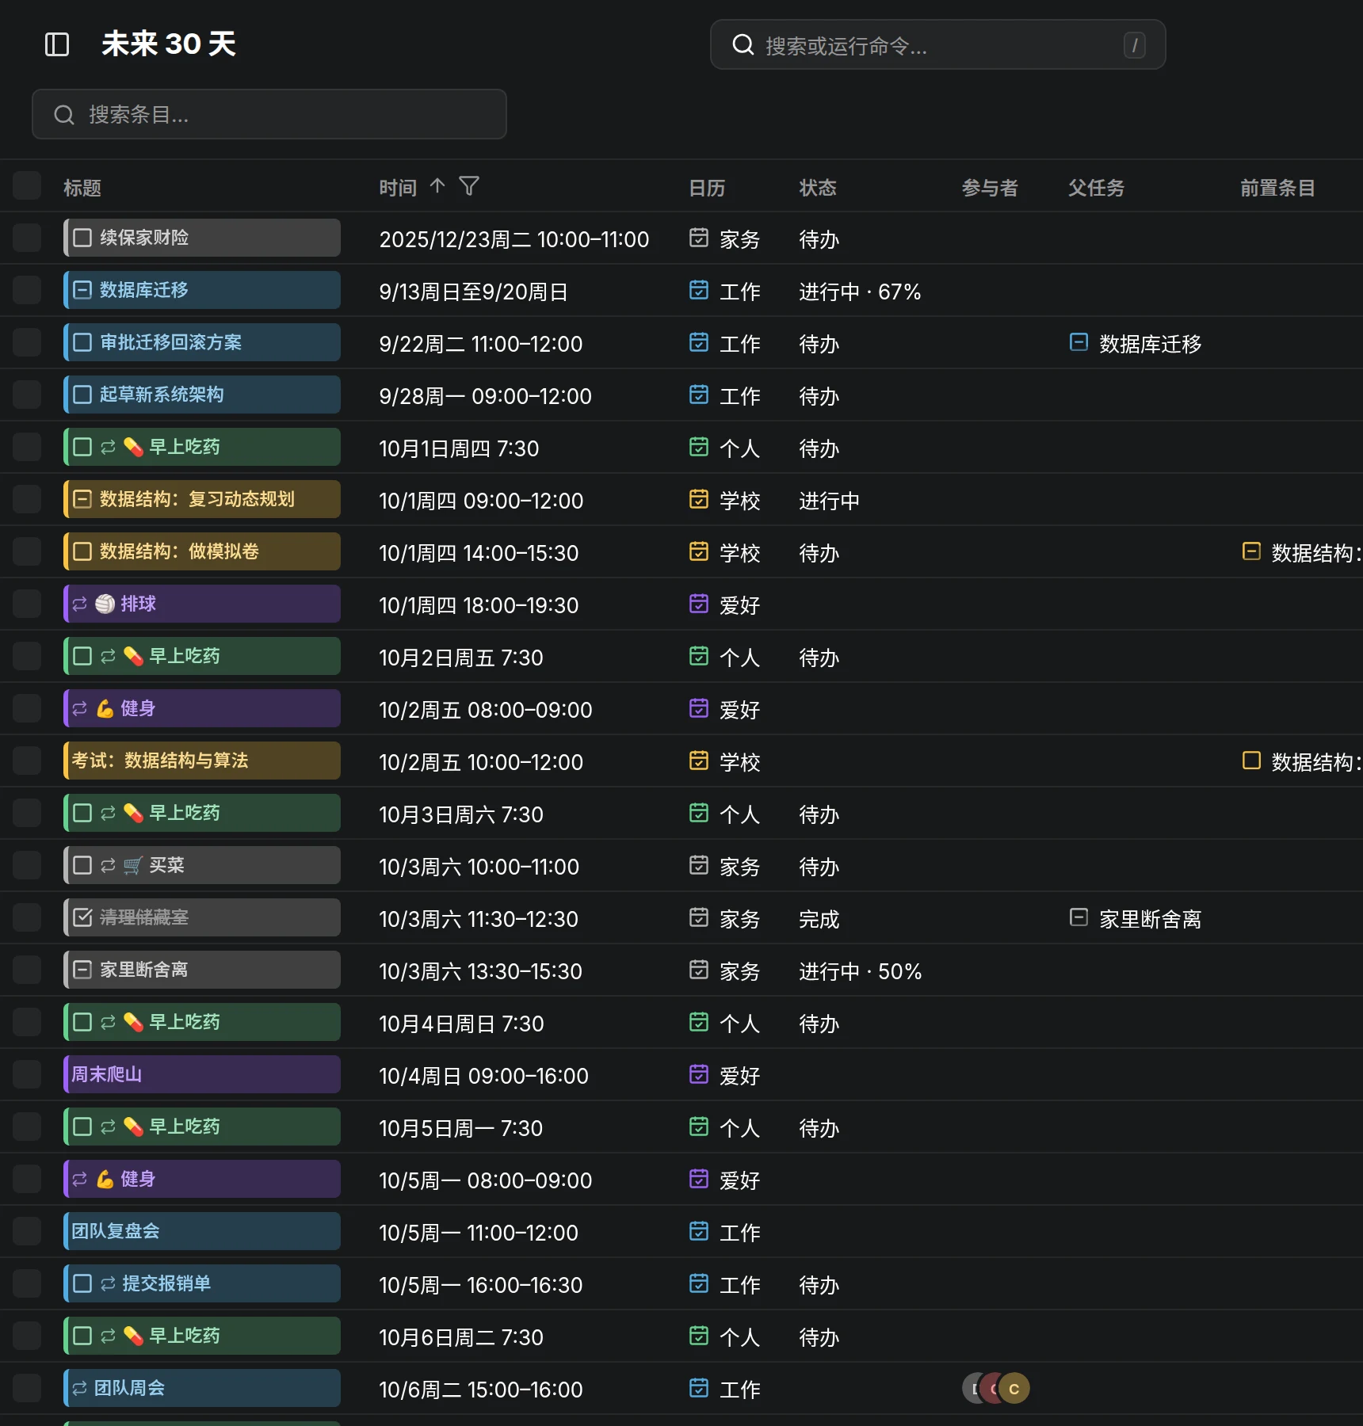Click the ascending sort arrow next to 时间
Screen dimensions: 1363x1426
click(437, 186)
